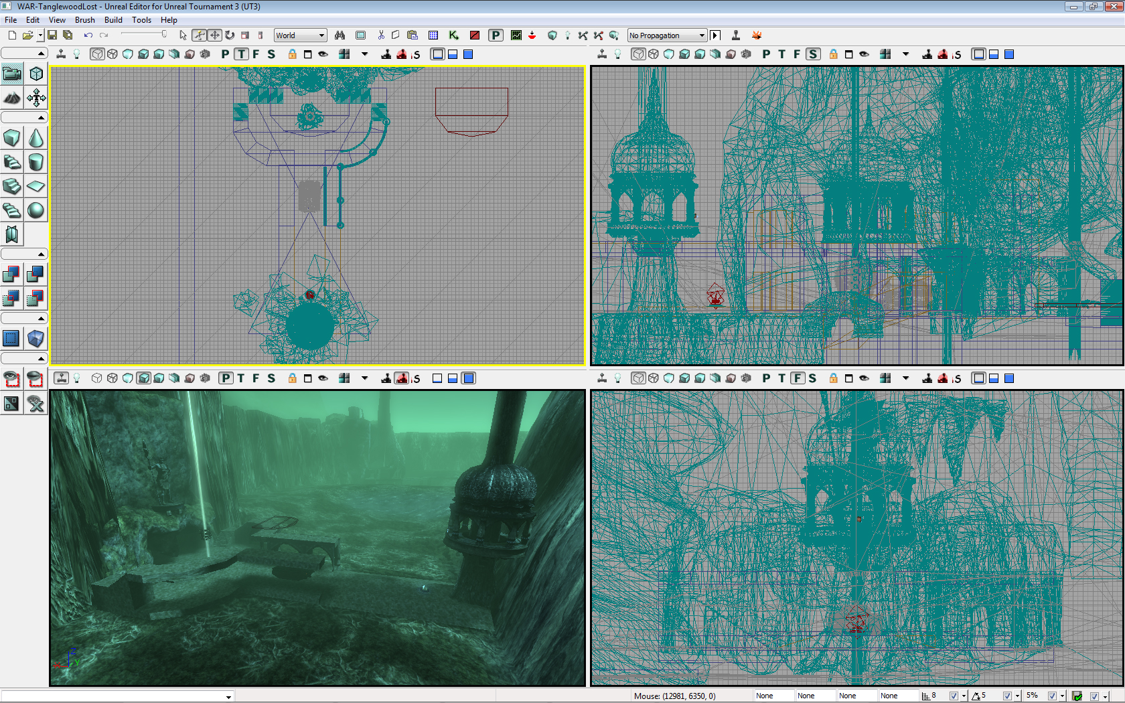Open the rotation grid size dropdown
The height and width of the screenshot is (703, 1125).
(1017, 696)
